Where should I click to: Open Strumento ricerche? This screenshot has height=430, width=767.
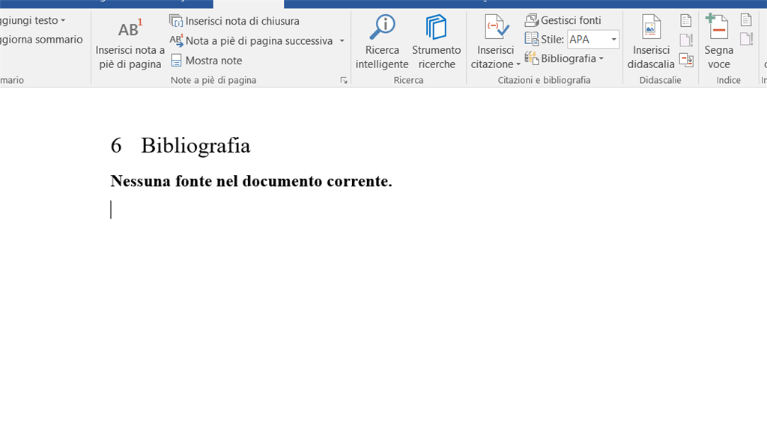click(437, 43)
